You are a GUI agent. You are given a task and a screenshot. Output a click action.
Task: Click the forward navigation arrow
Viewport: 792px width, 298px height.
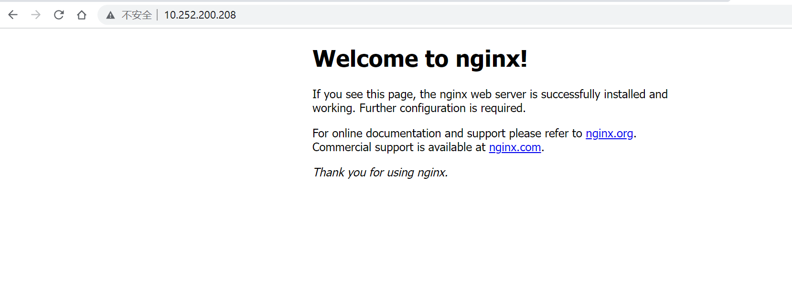pyautogui.click(x=36, y=15)
